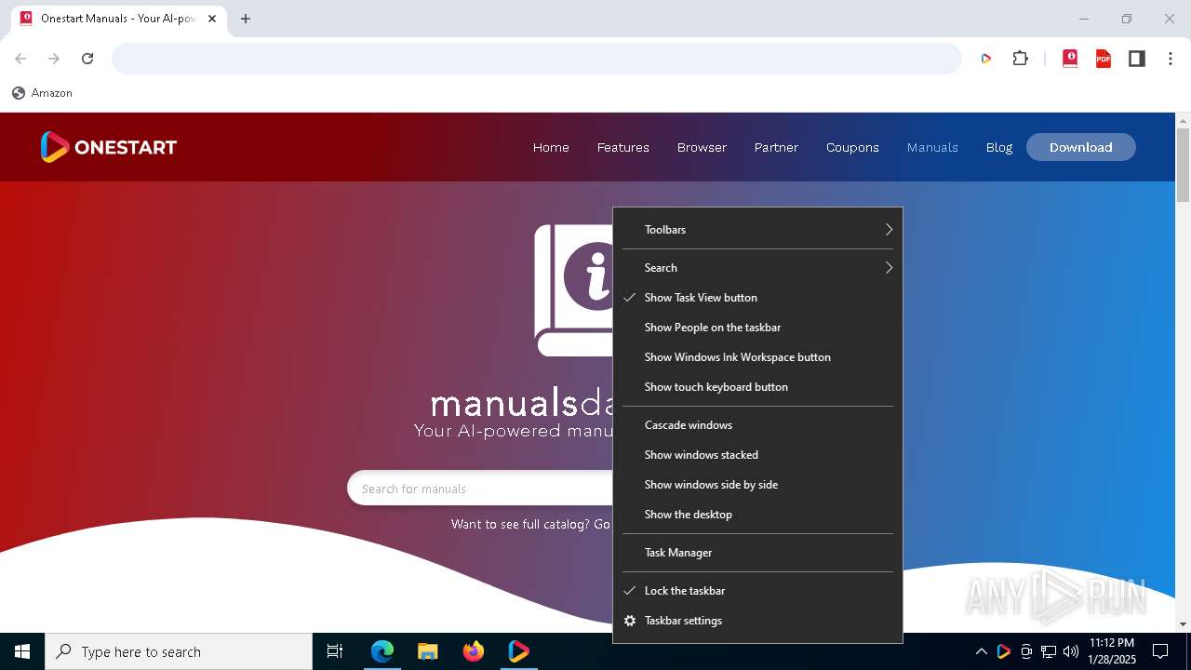1191x670 pixels.
Task: Click the Search for manuals field
Action: [480, 489]
